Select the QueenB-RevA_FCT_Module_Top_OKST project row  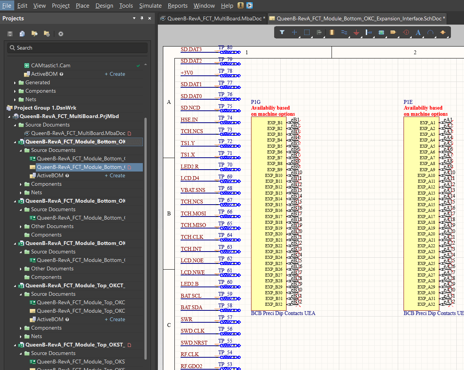[x=75, y=345]
